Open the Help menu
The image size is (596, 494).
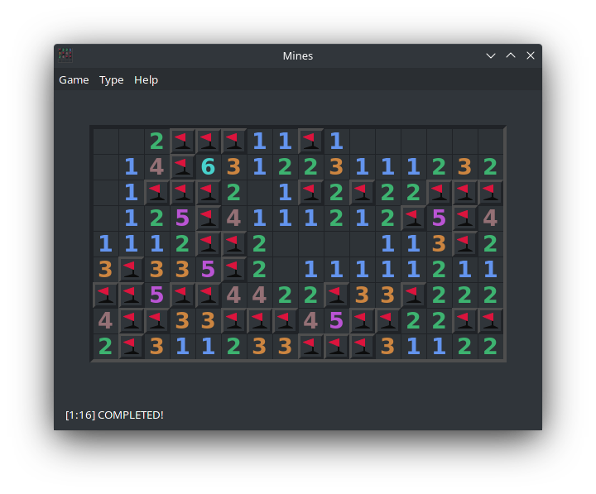pyautogui.click(x=146, y=79)
